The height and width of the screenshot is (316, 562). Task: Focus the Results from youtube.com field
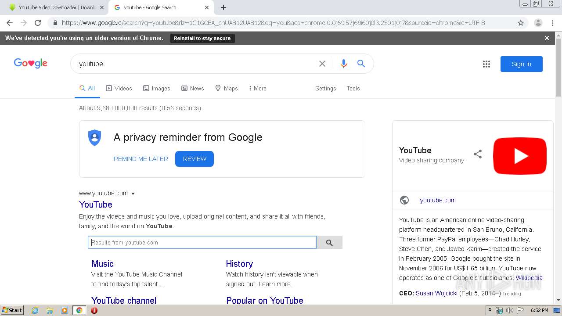click(202, 243)
